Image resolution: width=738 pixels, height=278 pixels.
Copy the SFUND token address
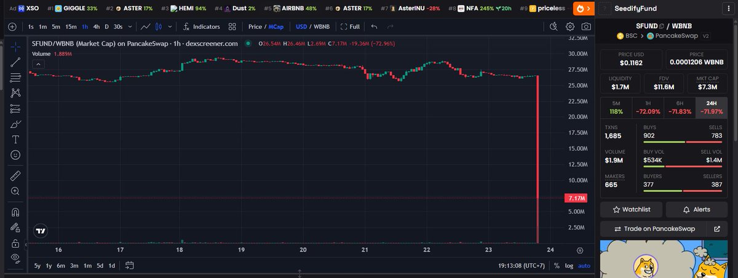point(662,26)
